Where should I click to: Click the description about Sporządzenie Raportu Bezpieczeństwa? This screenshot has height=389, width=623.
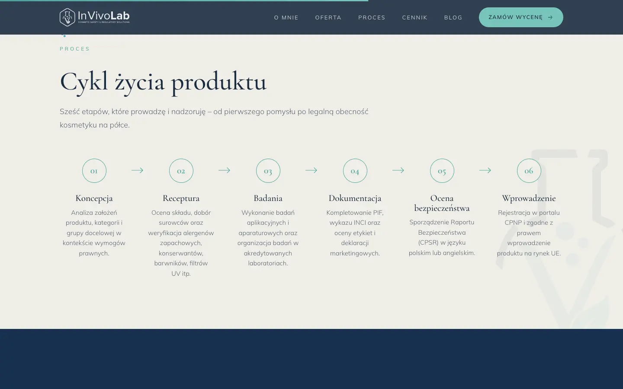tap(442, 237)
